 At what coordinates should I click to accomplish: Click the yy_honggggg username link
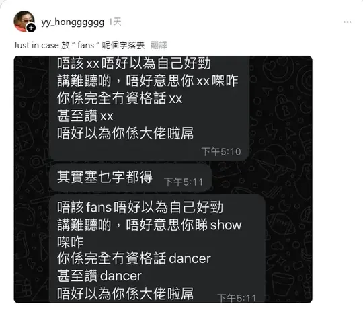tap(73, 22)
